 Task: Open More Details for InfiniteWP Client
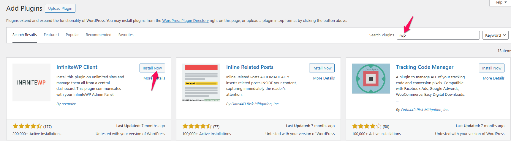tap(154, 78)
